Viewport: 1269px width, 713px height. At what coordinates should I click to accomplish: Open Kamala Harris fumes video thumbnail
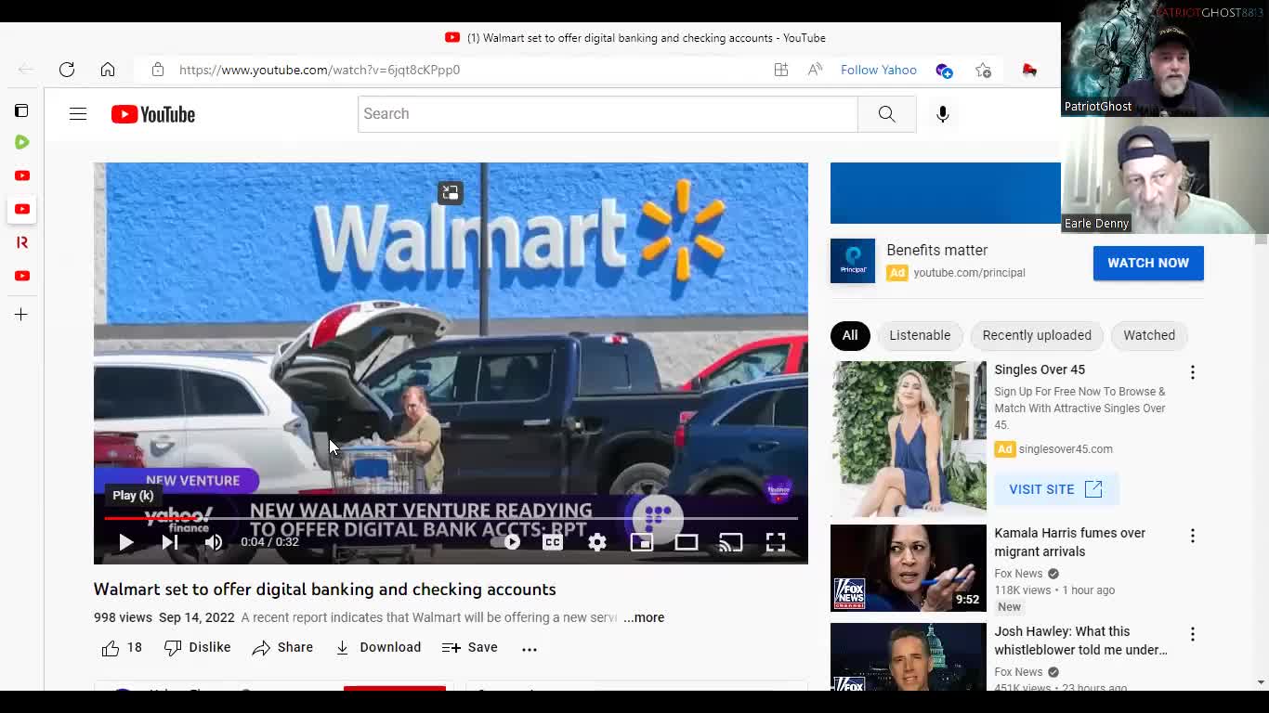909,568
